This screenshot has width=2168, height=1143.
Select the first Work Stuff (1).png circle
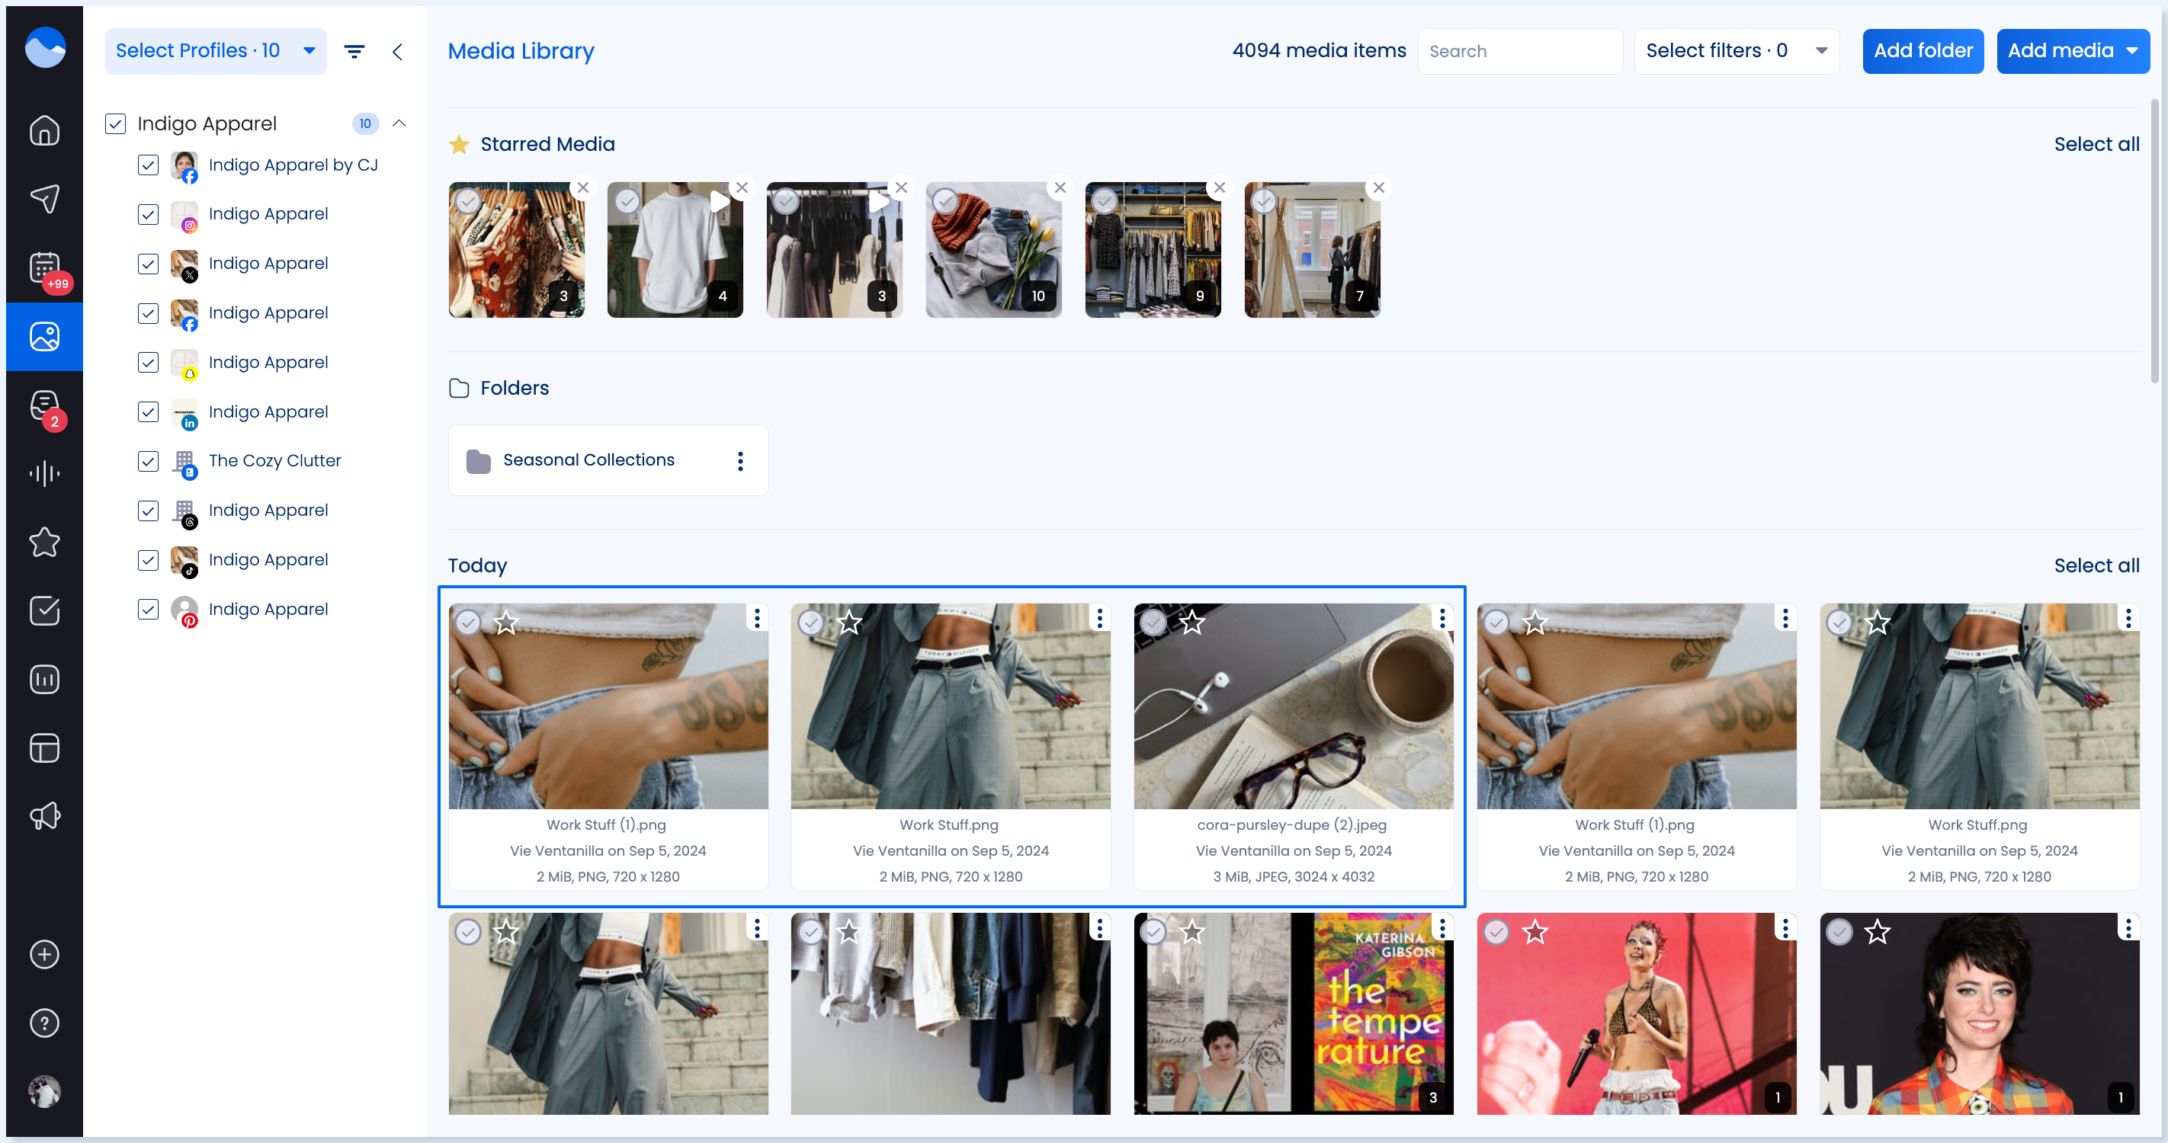pyautogui.click(x=468, y=623)
